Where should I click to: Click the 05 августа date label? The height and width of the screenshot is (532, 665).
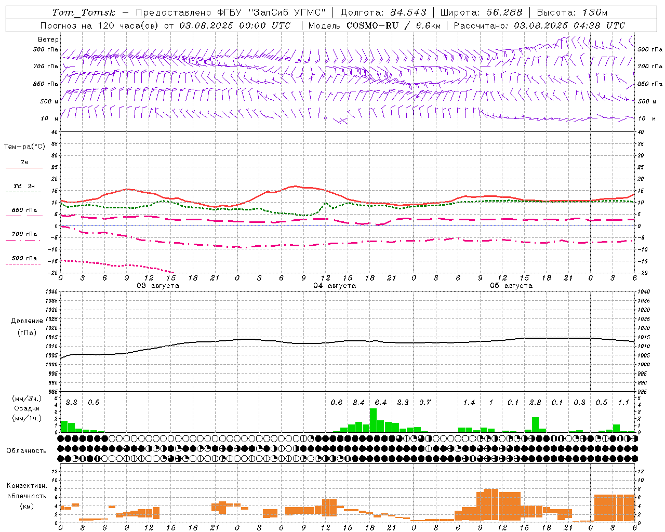coord(511,286)
